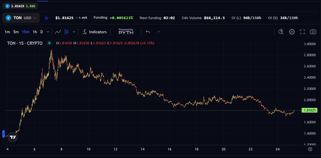Click the blue left-edge panel handle
321x158 pixels.
click(4, 134)
